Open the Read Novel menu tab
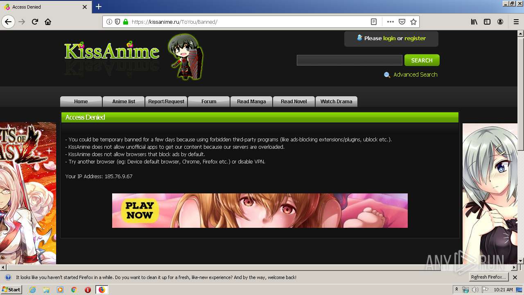The image size is (524, 295). (294, 102)
